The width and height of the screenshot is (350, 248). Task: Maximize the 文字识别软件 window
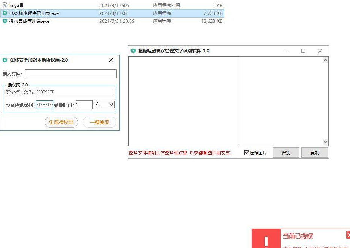pos(303,51)
